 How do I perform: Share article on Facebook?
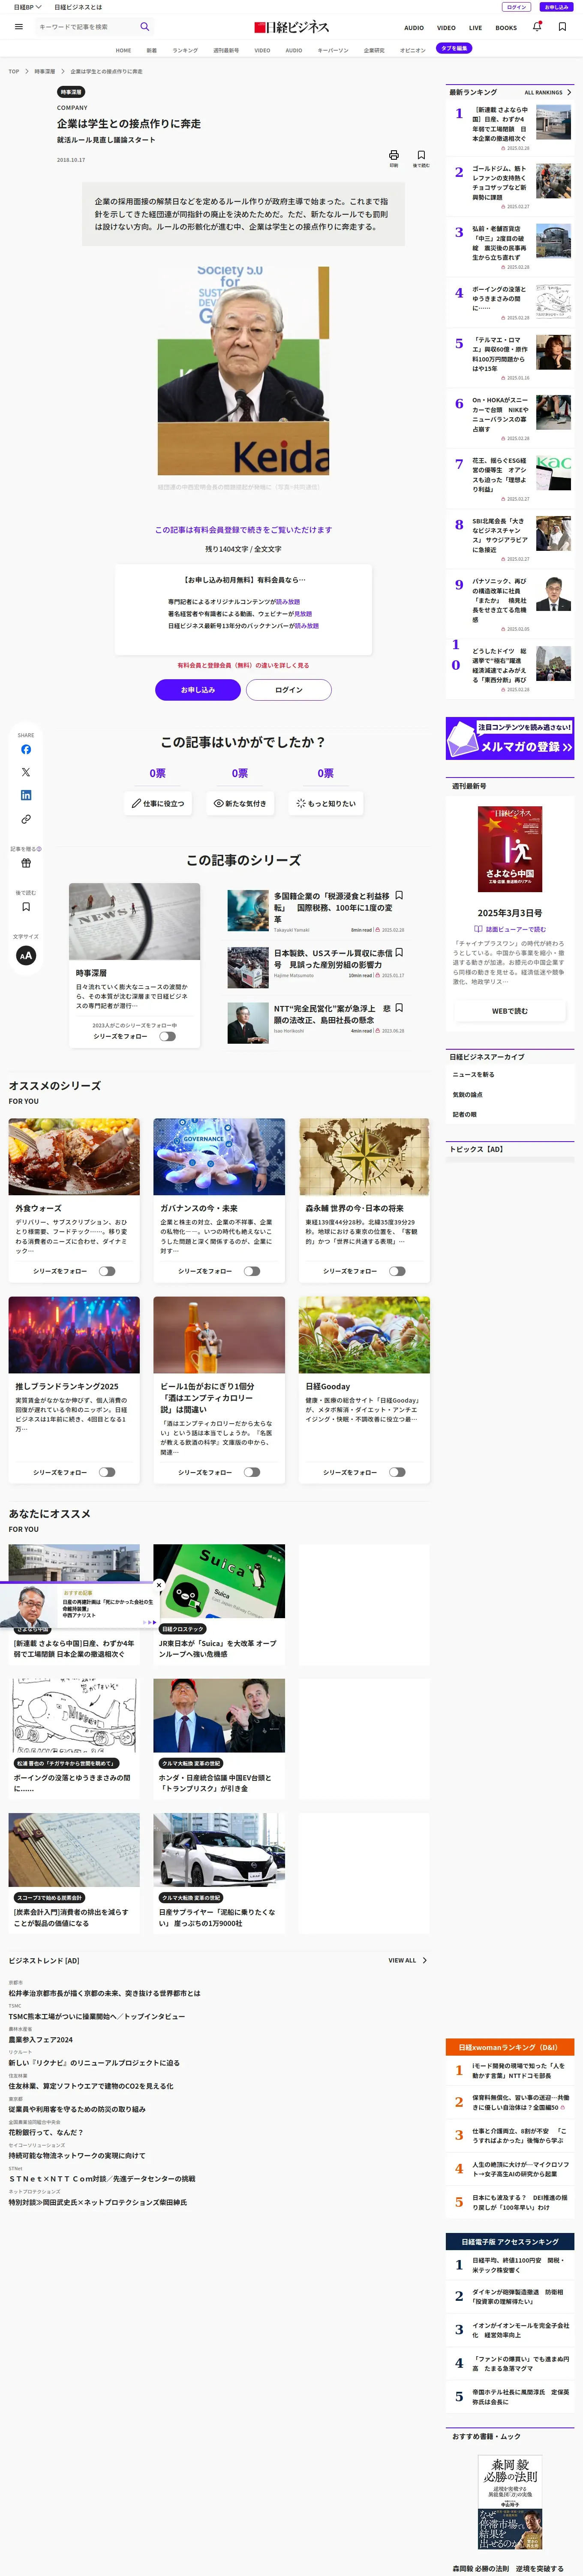click(x=26, y=749)
